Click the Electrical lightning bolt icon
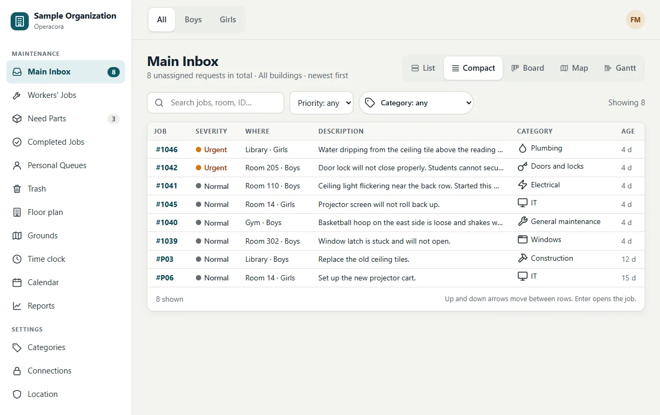The image size is (660, 415). click(x=523, y=185)
